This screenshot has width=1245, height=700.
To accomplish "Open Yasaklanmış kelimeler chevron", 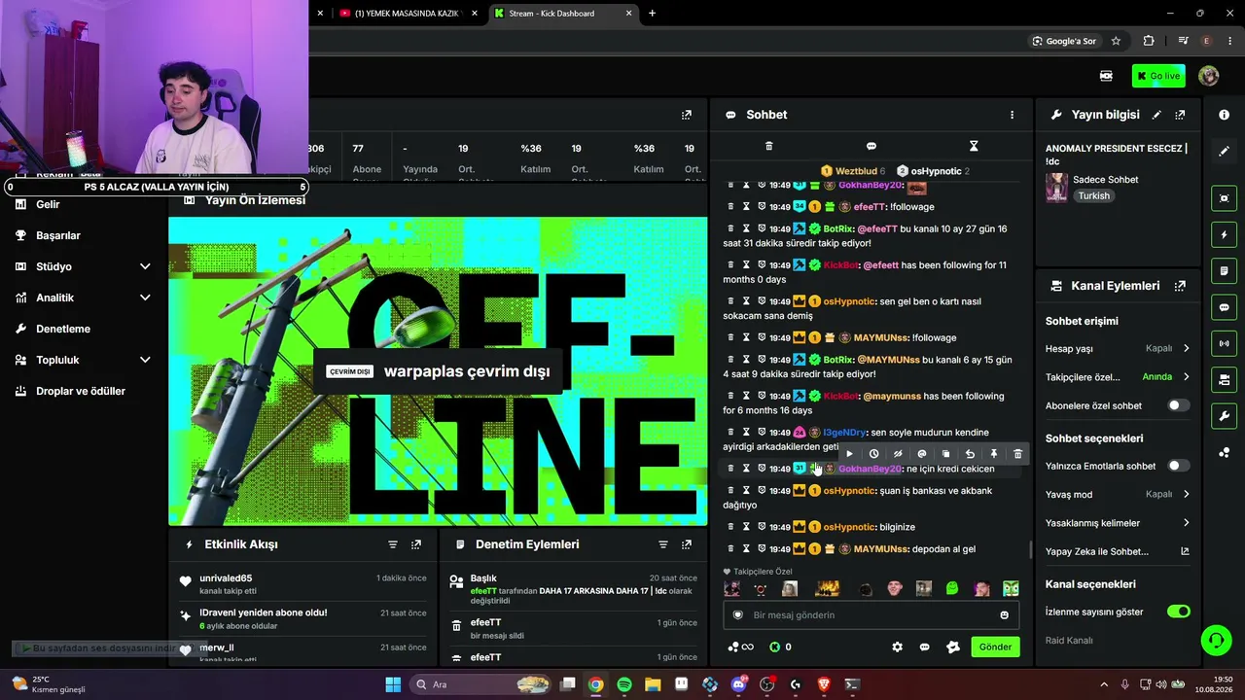I will click(x=1186, y=523).
